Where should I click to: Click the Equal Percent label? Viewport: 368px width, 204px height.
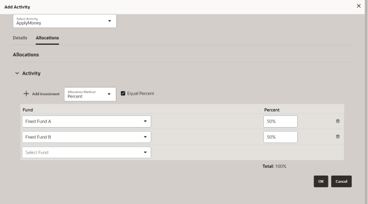(141, 94)
